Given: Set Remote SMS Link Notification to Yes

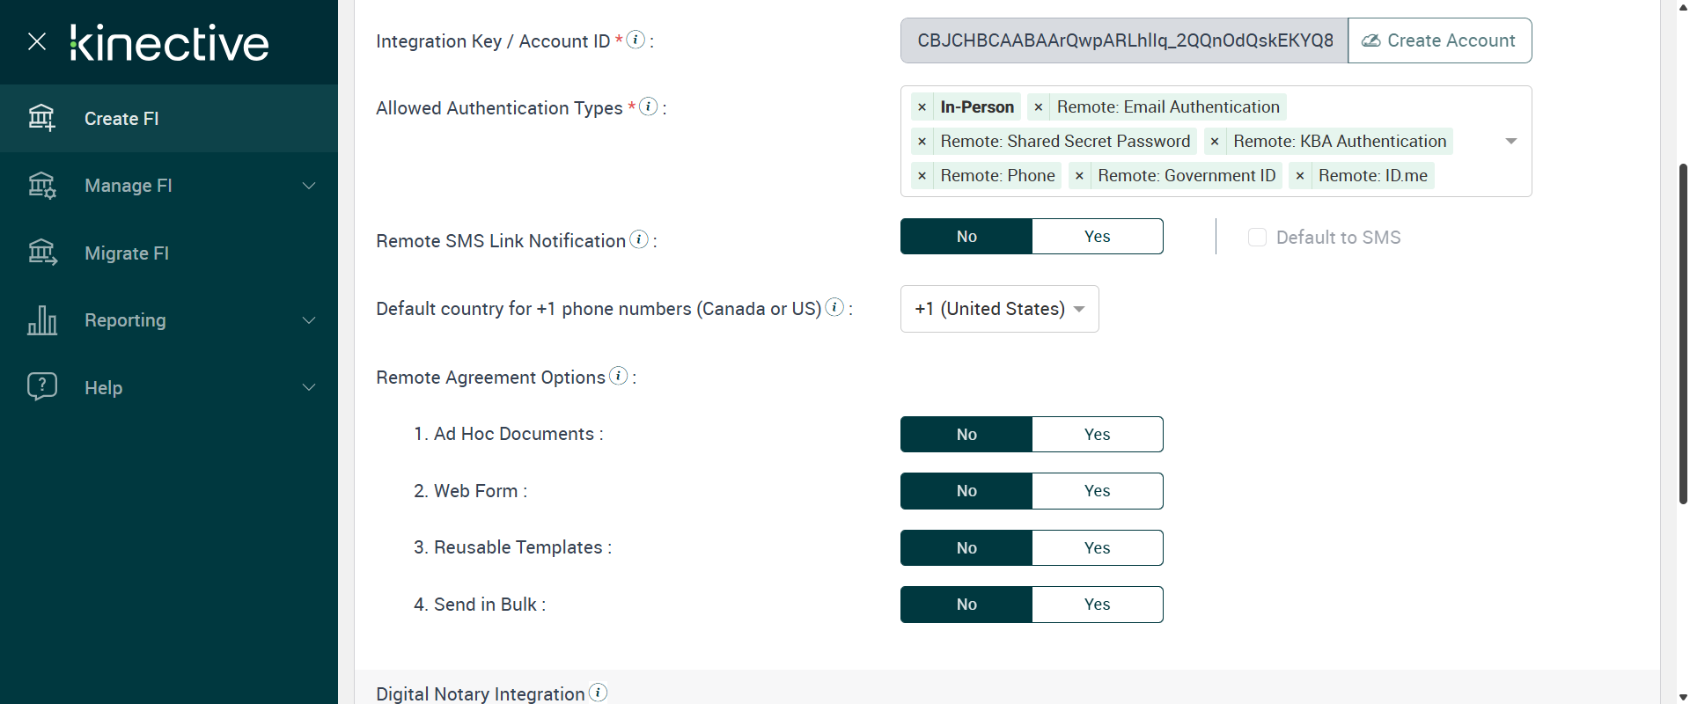Looking at the screenshot, I should pos(1097,237).
